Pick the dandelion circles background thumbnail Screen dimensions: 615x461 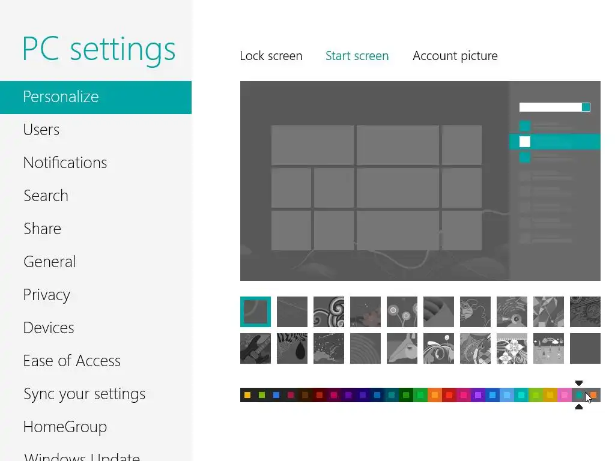click(402, 312)
